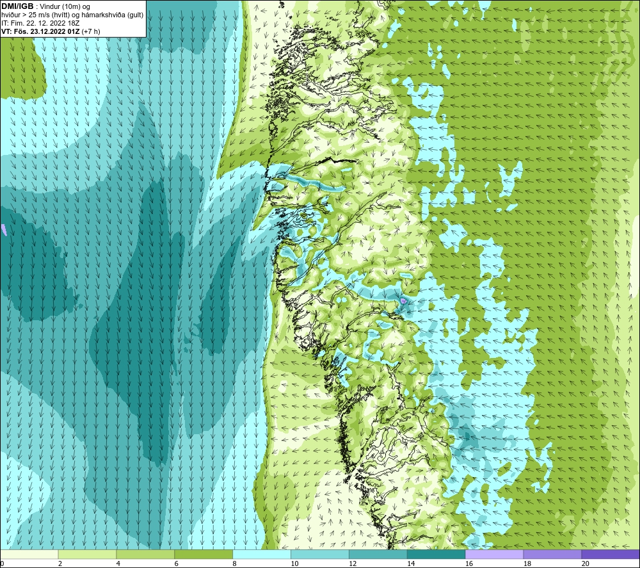This screenshot has height=568, width=640.
Task: Click the teal 12–14 m/s legend swatch
Action: (378, 554)
